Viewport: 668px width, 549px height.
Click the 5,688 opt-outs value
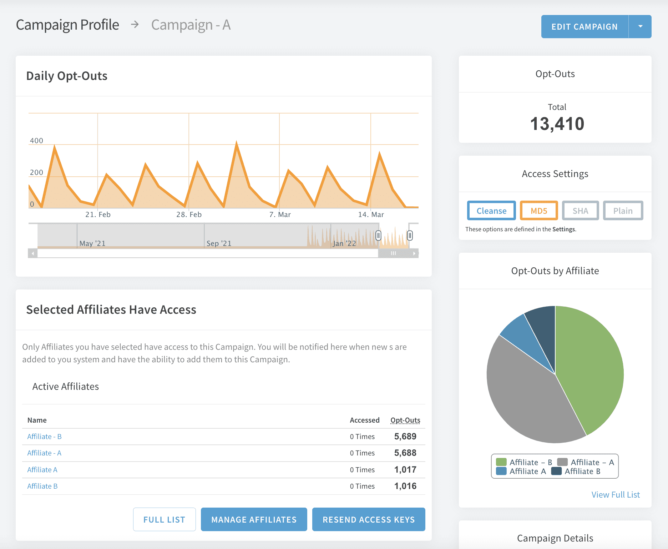click(x=405, y=453)
